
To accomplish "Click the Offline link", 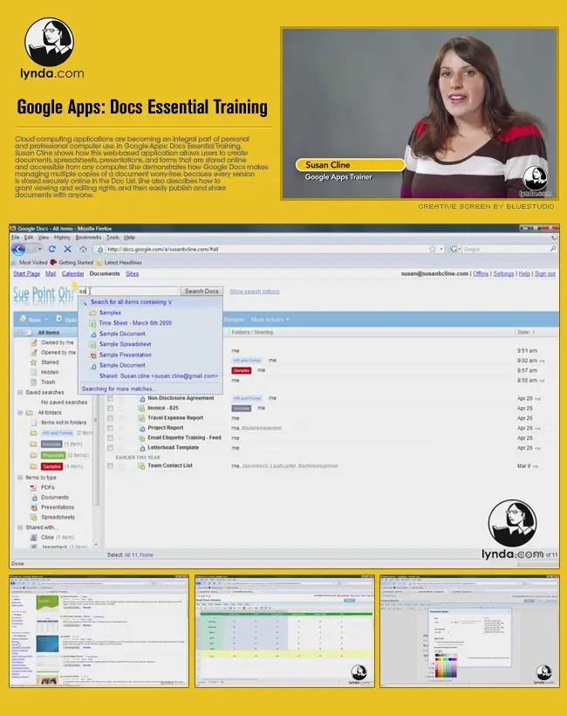I will [x=481, y=274].
